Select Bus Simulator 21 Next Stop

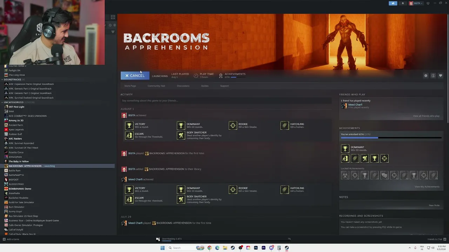[23, 216]
